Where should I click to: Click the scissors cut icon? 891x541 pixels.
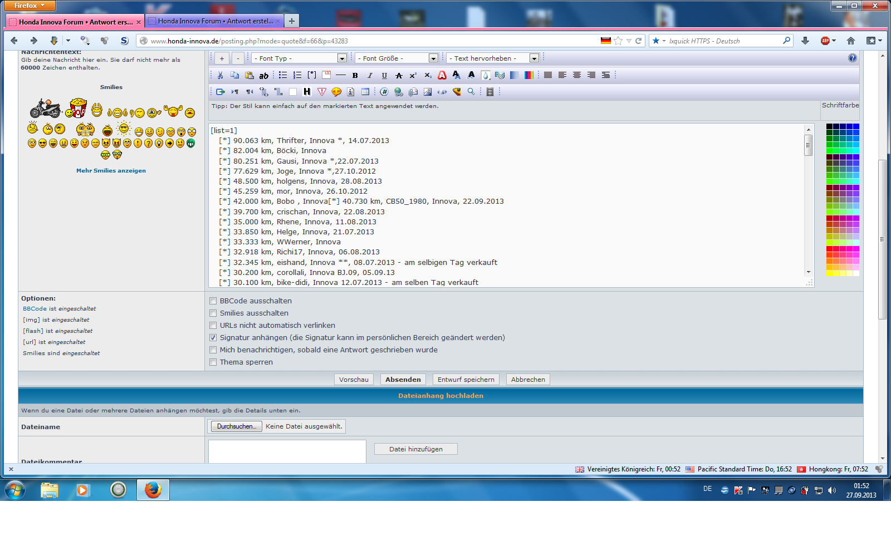point(221,75)
